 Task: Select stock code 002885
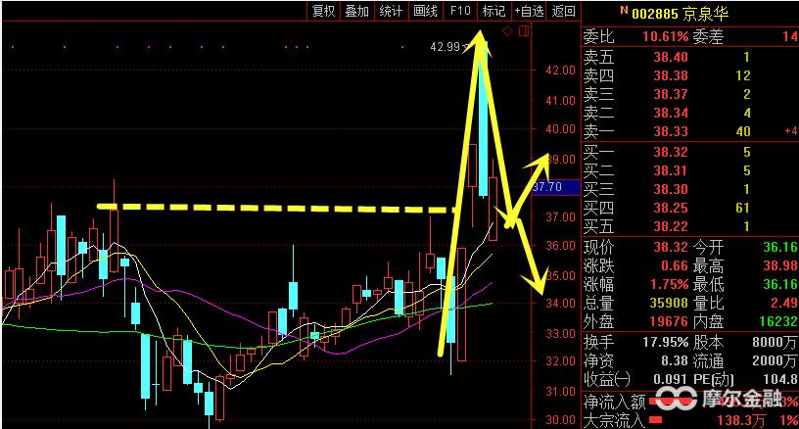[652, 14]
